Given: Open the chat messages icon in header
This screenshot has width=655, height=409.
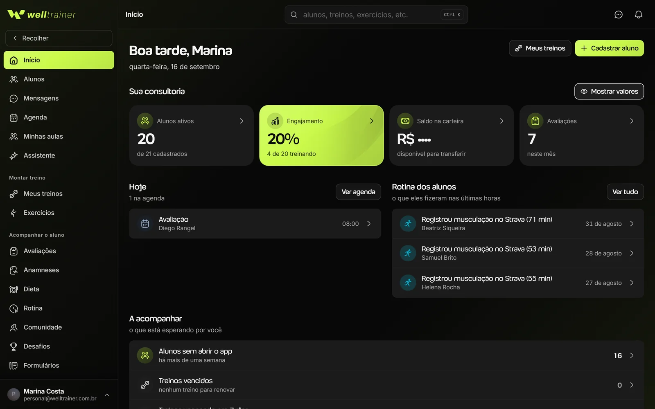Looking at the screenshot, I should [619, 15].
